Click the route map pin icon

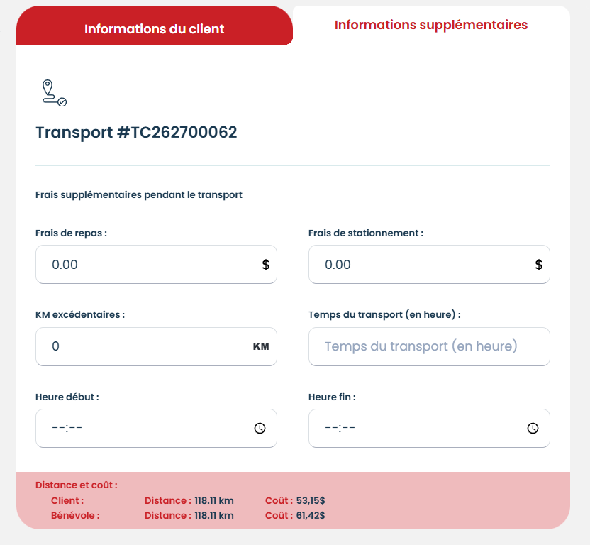coord(53,93)
